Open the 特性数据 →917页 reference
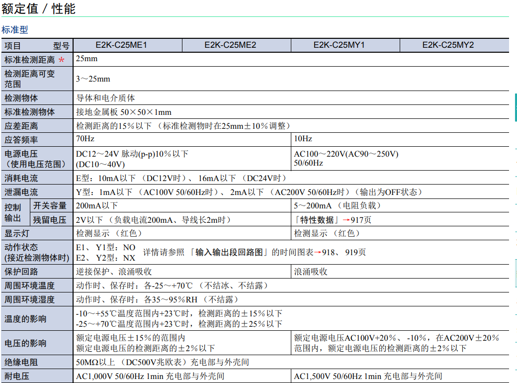 click(x=333, y=220)
